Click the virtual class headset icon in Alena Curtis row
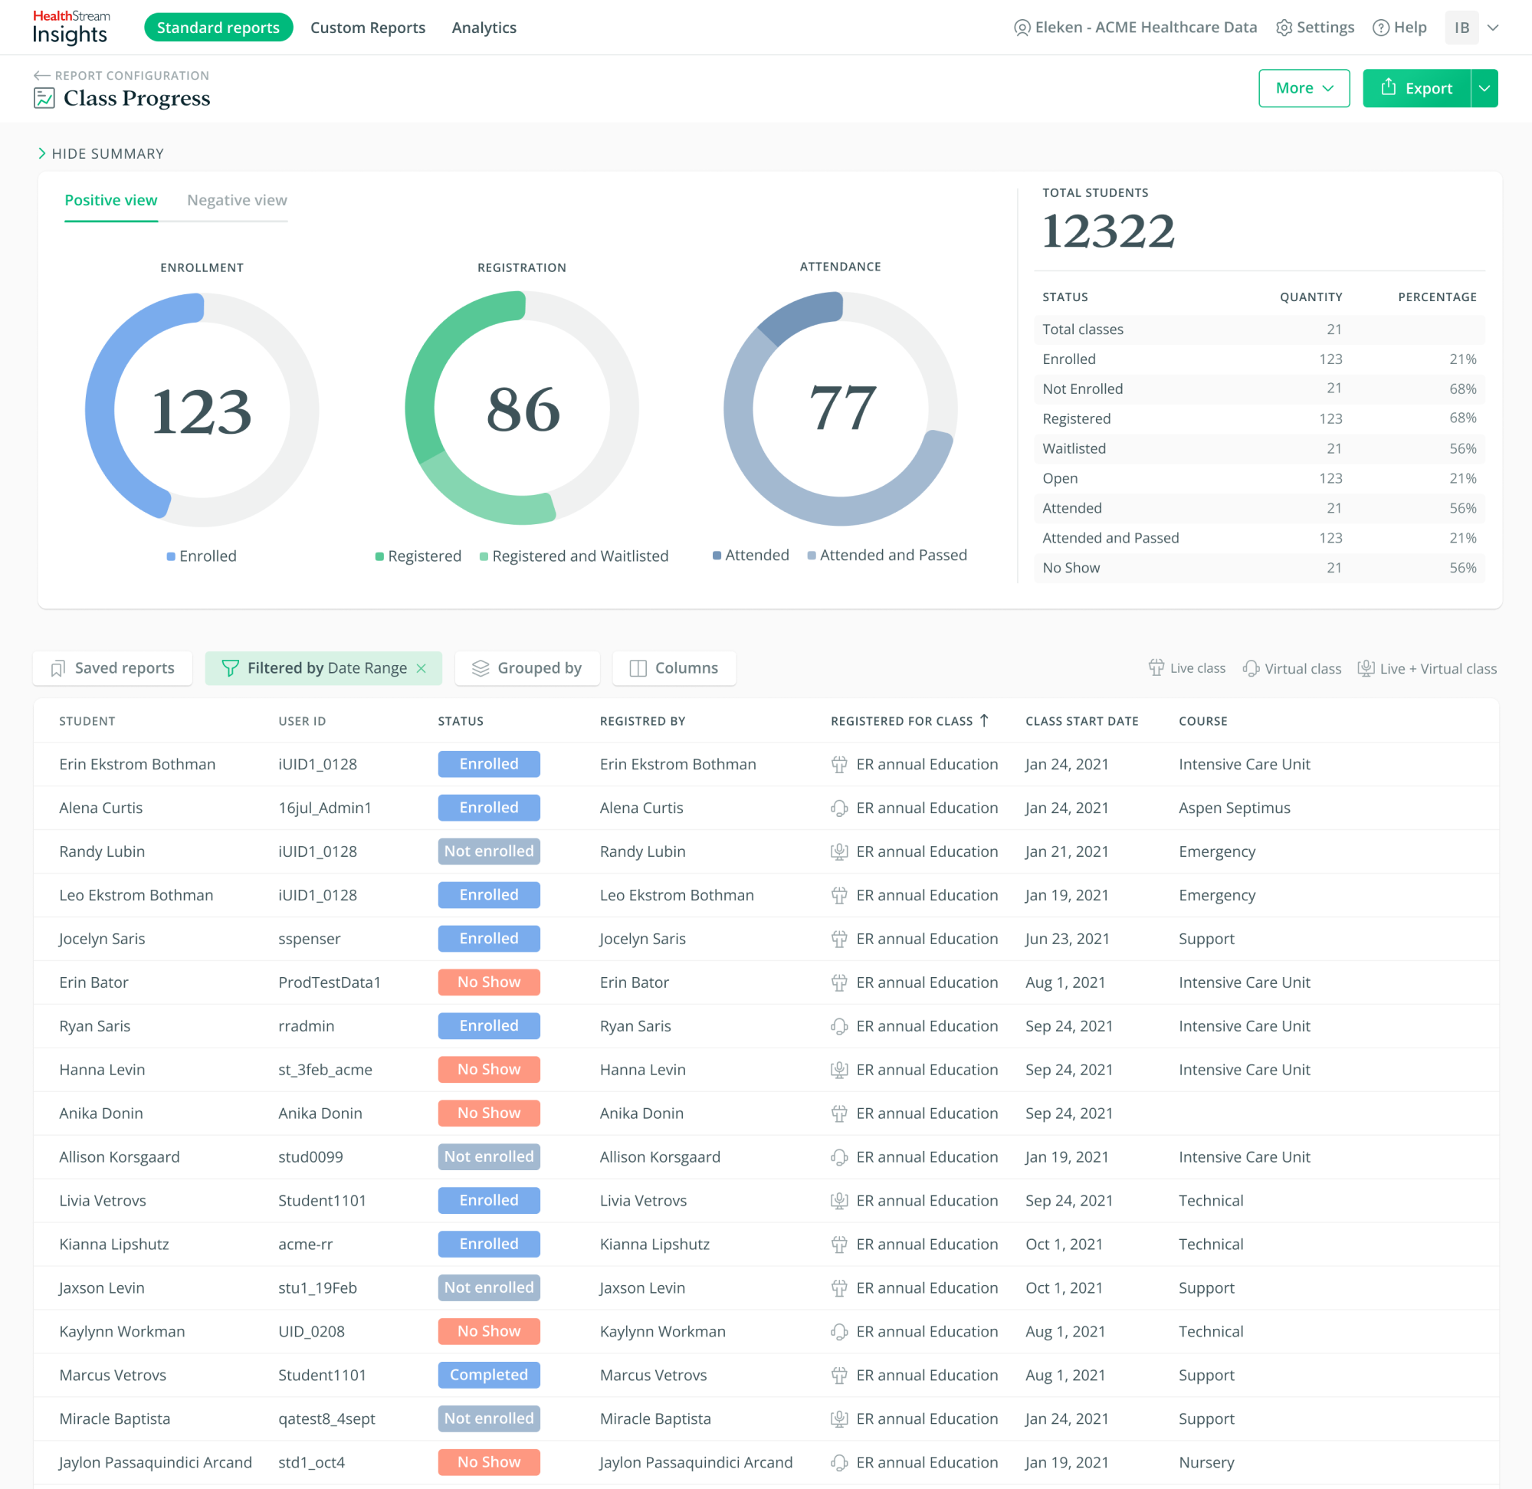Image resolution: width=1532 pixels, height=1489 pixels. (839, 808)
